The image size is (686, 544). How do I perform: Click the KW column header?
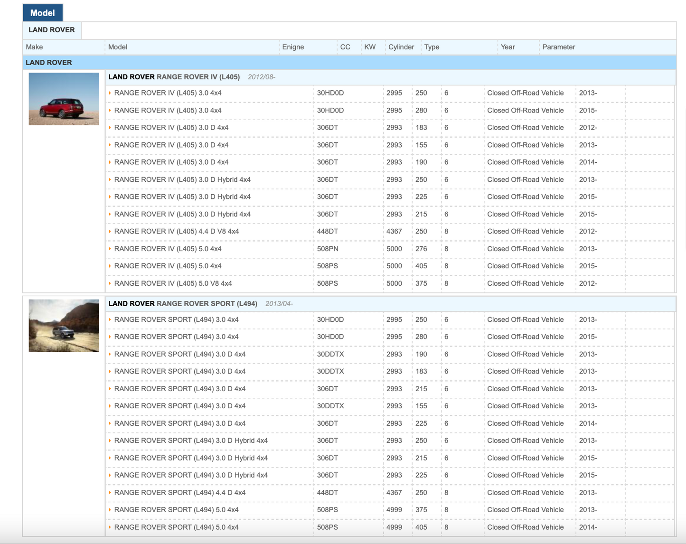tap(370, 47)
